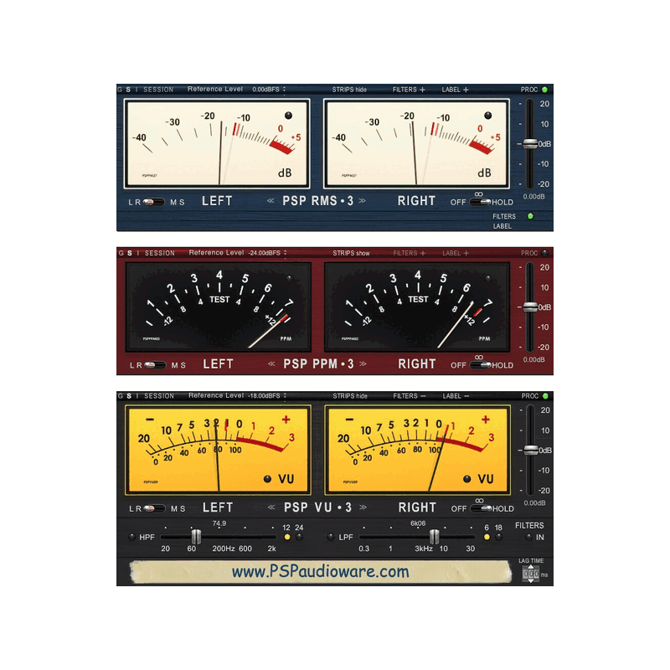Image resolution: width=670 pixels, height=670 pixels.
Task: Toggle the green PROC LED on VU panel
Action: tap(545, 396)
